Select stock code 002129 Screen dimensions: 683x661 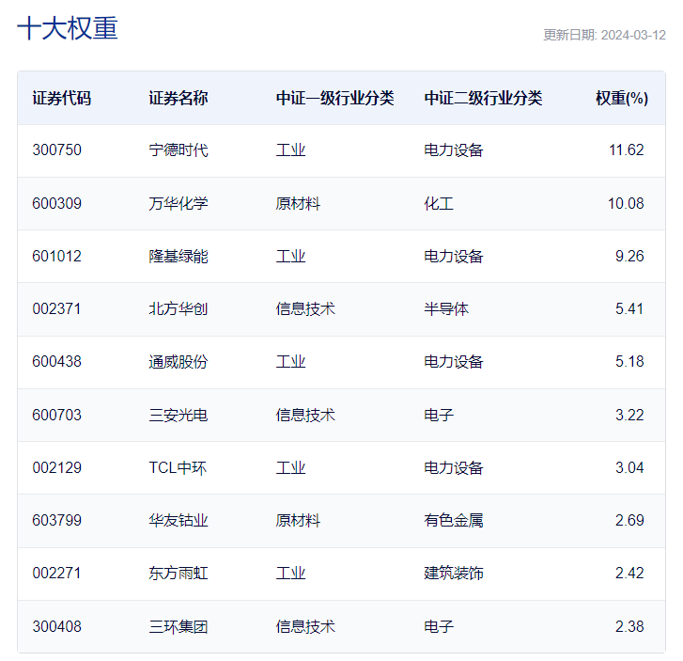(x=57, y=467)
